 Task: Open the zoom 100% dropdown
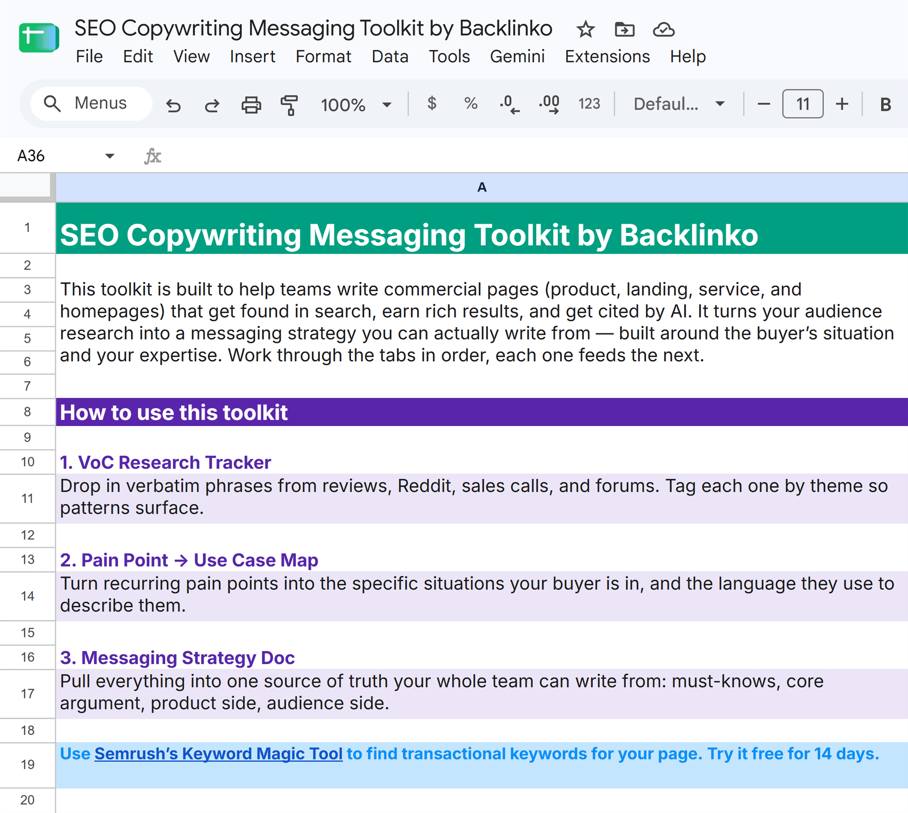[x=356, y=105]
